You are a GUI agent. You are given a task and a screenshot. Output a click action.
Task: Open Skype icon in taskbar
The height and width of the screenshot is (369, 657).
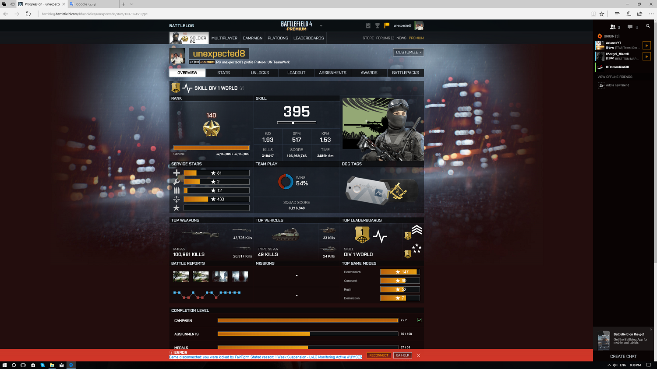[42, 365]
